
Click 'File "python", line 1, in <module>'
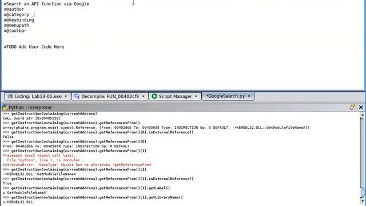43,160
